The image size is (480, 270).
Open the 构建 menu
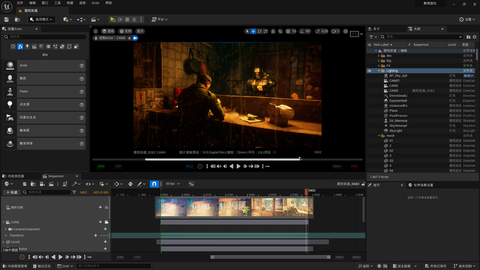pos(70,3)
